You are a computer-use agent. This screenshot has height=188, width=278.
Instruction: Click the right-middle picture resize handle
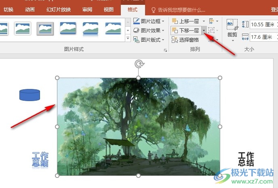click(x=220, y=127)
